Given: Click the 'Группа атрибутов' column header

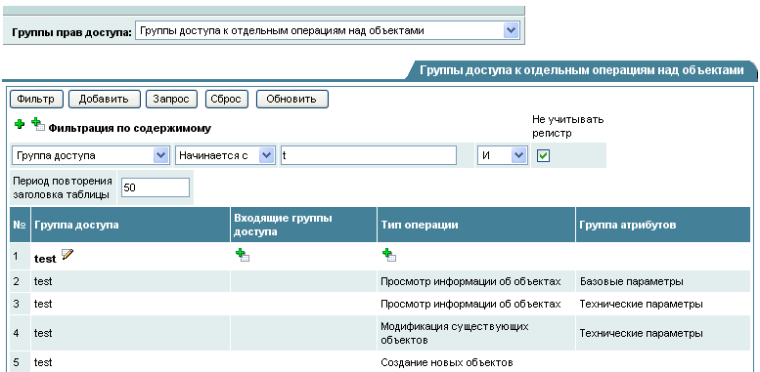Looking at the screenshot, I should pyautogui.click(x=663, y=225).
